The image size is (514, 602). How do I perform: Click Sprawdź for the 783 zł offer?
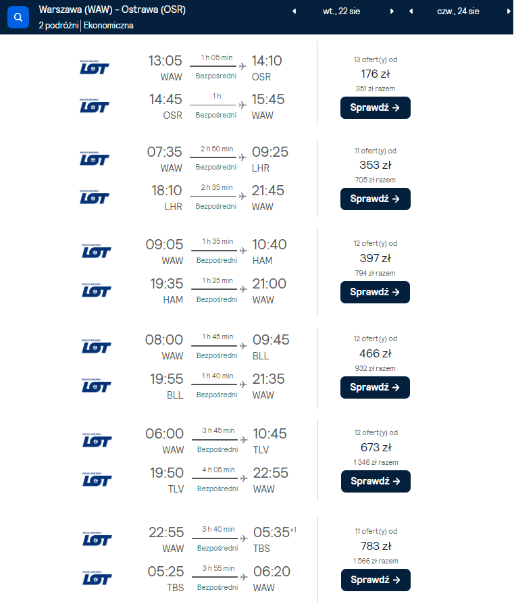point(376,580)
